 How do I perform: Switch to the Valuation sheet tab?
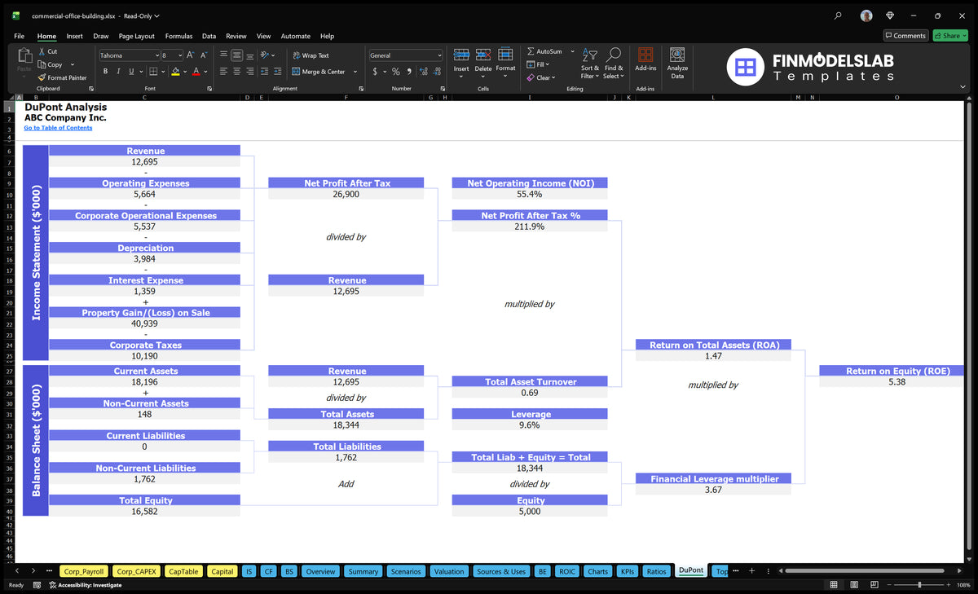pyautogui.click(x=448, y=571)
